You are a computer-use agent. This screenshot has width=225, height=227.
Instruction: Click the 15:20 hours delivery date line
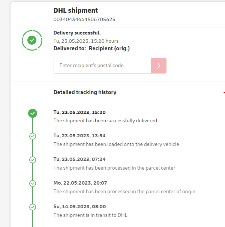coord(86,41)
